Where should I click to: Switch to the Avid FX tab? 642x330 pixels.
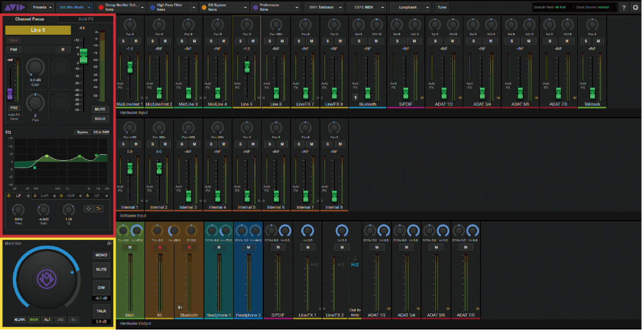86,19
